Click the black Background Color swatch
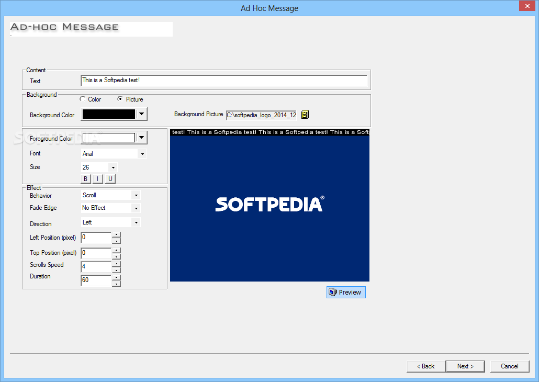 point(109,114)
